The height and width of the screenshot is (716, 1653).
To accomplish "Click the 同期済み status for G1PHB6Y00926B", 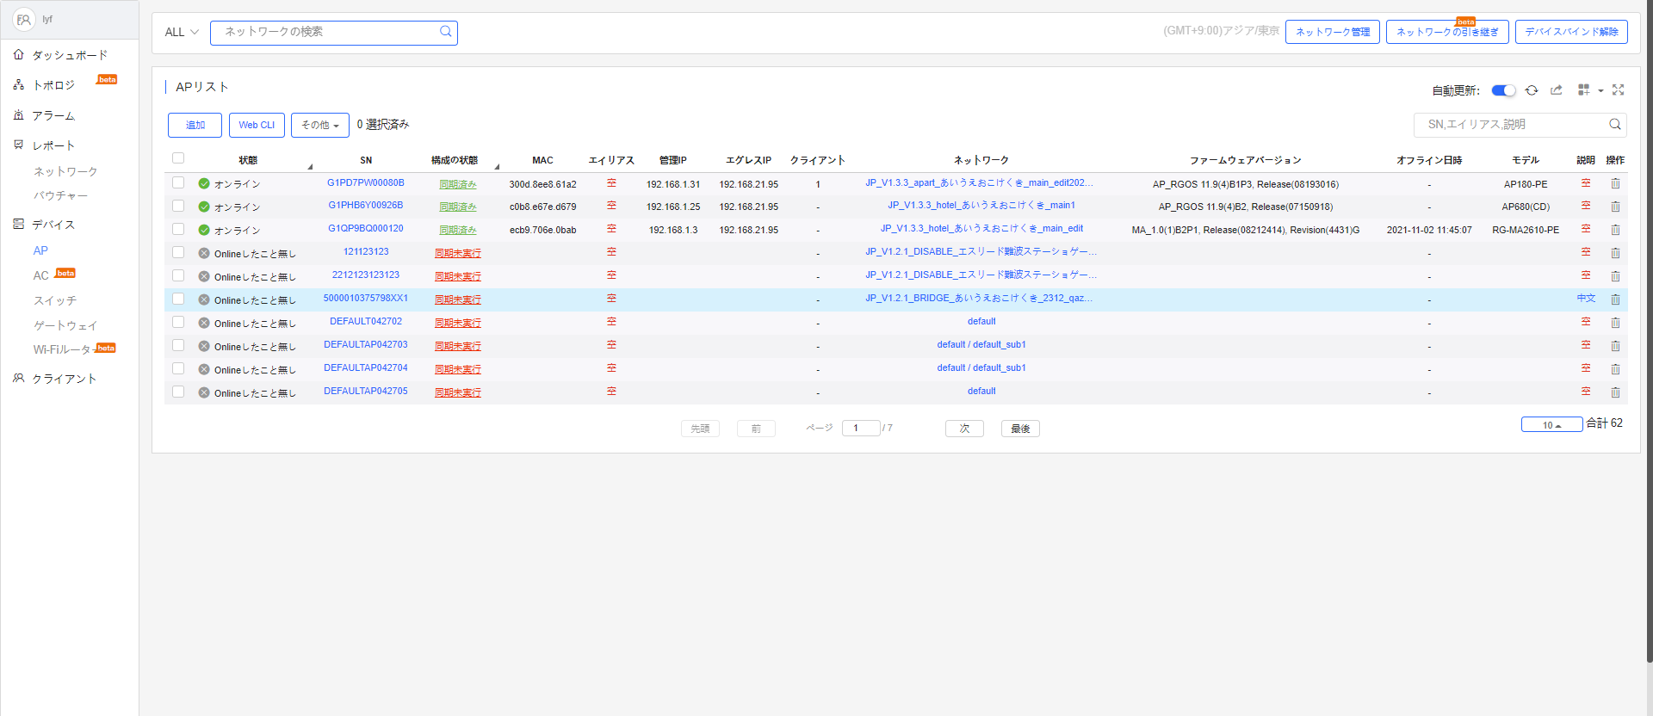I will pos(458,207).
